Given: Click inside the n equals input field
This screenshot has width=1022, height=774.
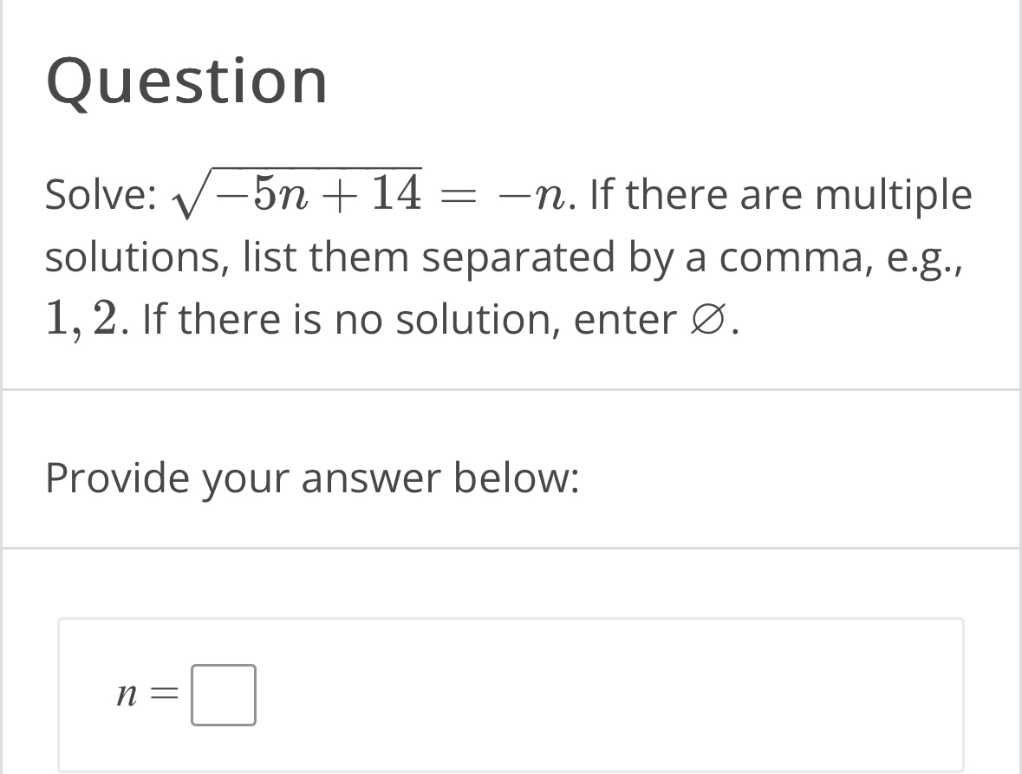Looking at the screenshot, I should pyautogui.click(x=223, y=694).
